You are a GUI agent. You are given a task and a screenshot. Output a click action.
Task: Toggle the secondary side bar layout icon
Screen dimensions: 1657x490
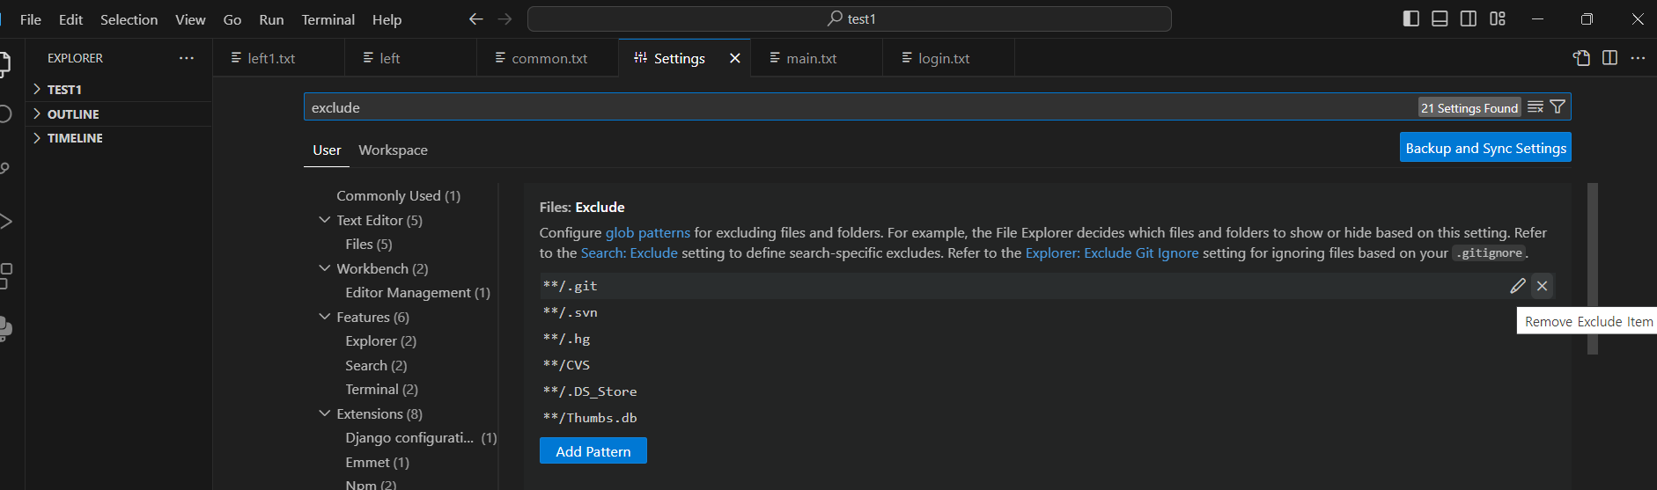point(1469,19)
